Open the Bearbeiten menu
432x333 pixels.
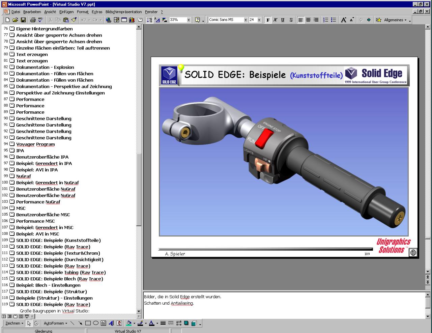32,12
